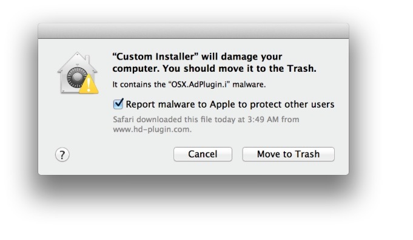Click the "3:49 AM" download time text
Image resolution: width=413 pixels, height=240 pixels.
click(x=263, y=119)
